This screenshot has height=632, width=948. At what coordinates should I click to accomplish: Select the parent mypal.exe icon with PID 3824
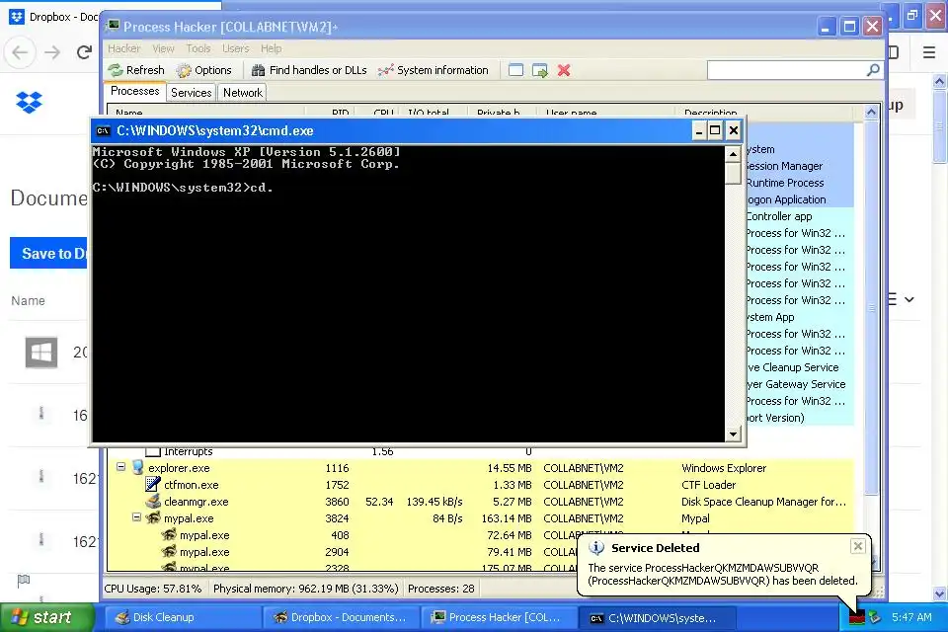coord(154,518)
